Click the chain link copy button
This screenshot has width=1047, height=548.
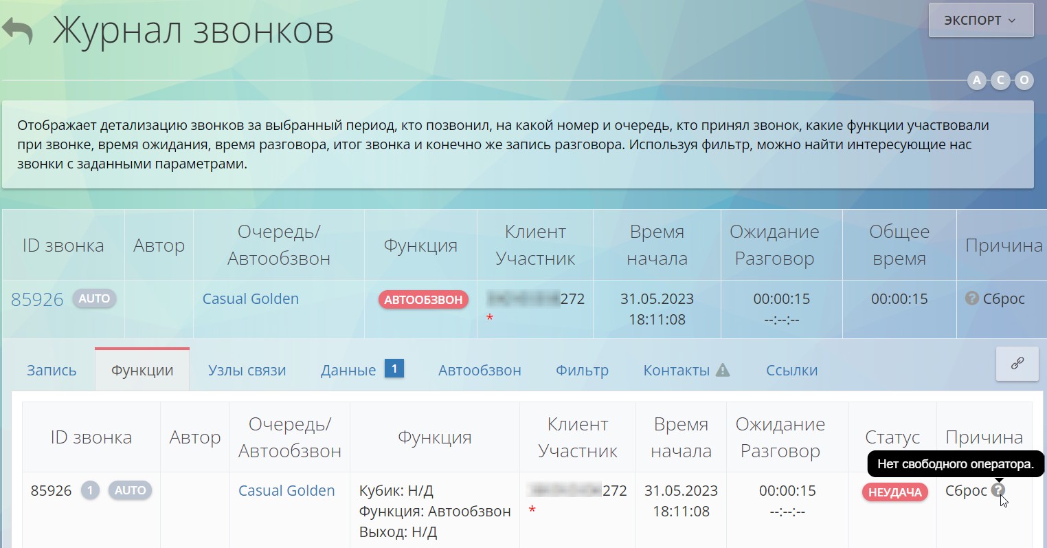click(1017, 363)
